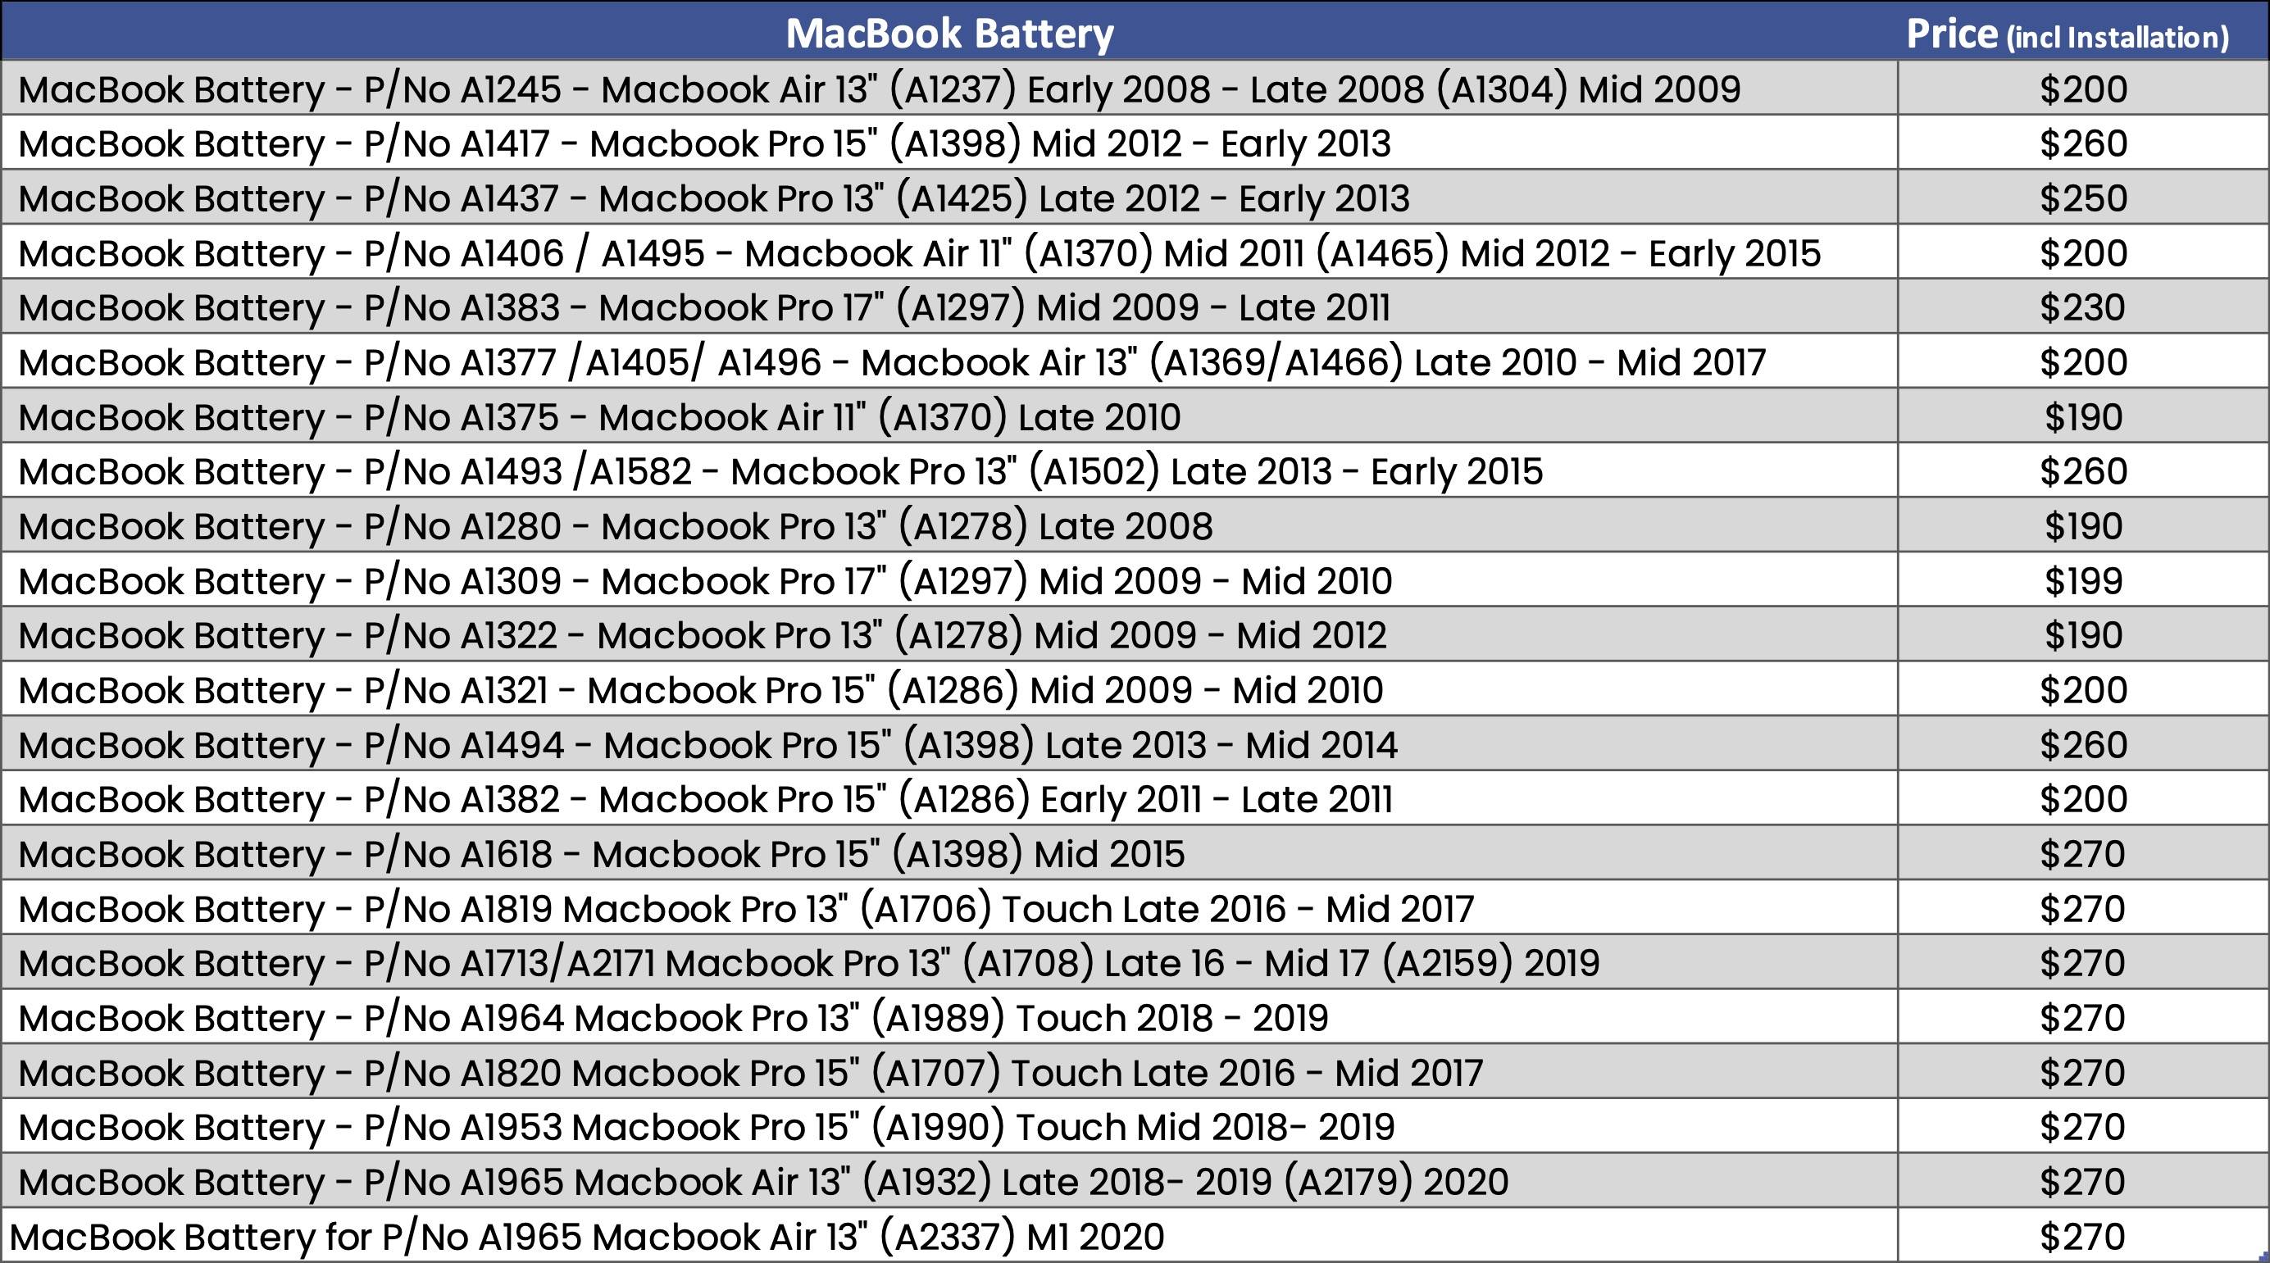
Task: Click the $250 price for battery A1437
Action: (x=2083, y=199)
